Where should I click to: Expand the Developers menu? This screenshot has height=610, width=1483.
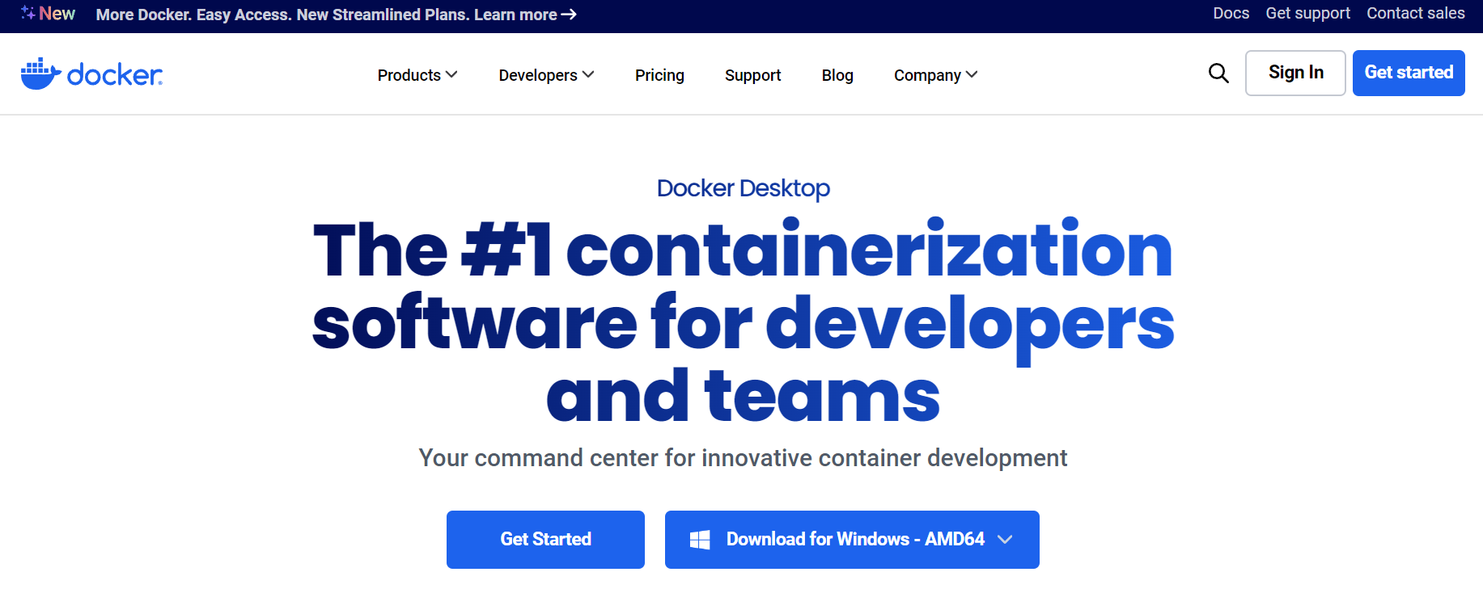pyautogui.click(x=547, y=75)
